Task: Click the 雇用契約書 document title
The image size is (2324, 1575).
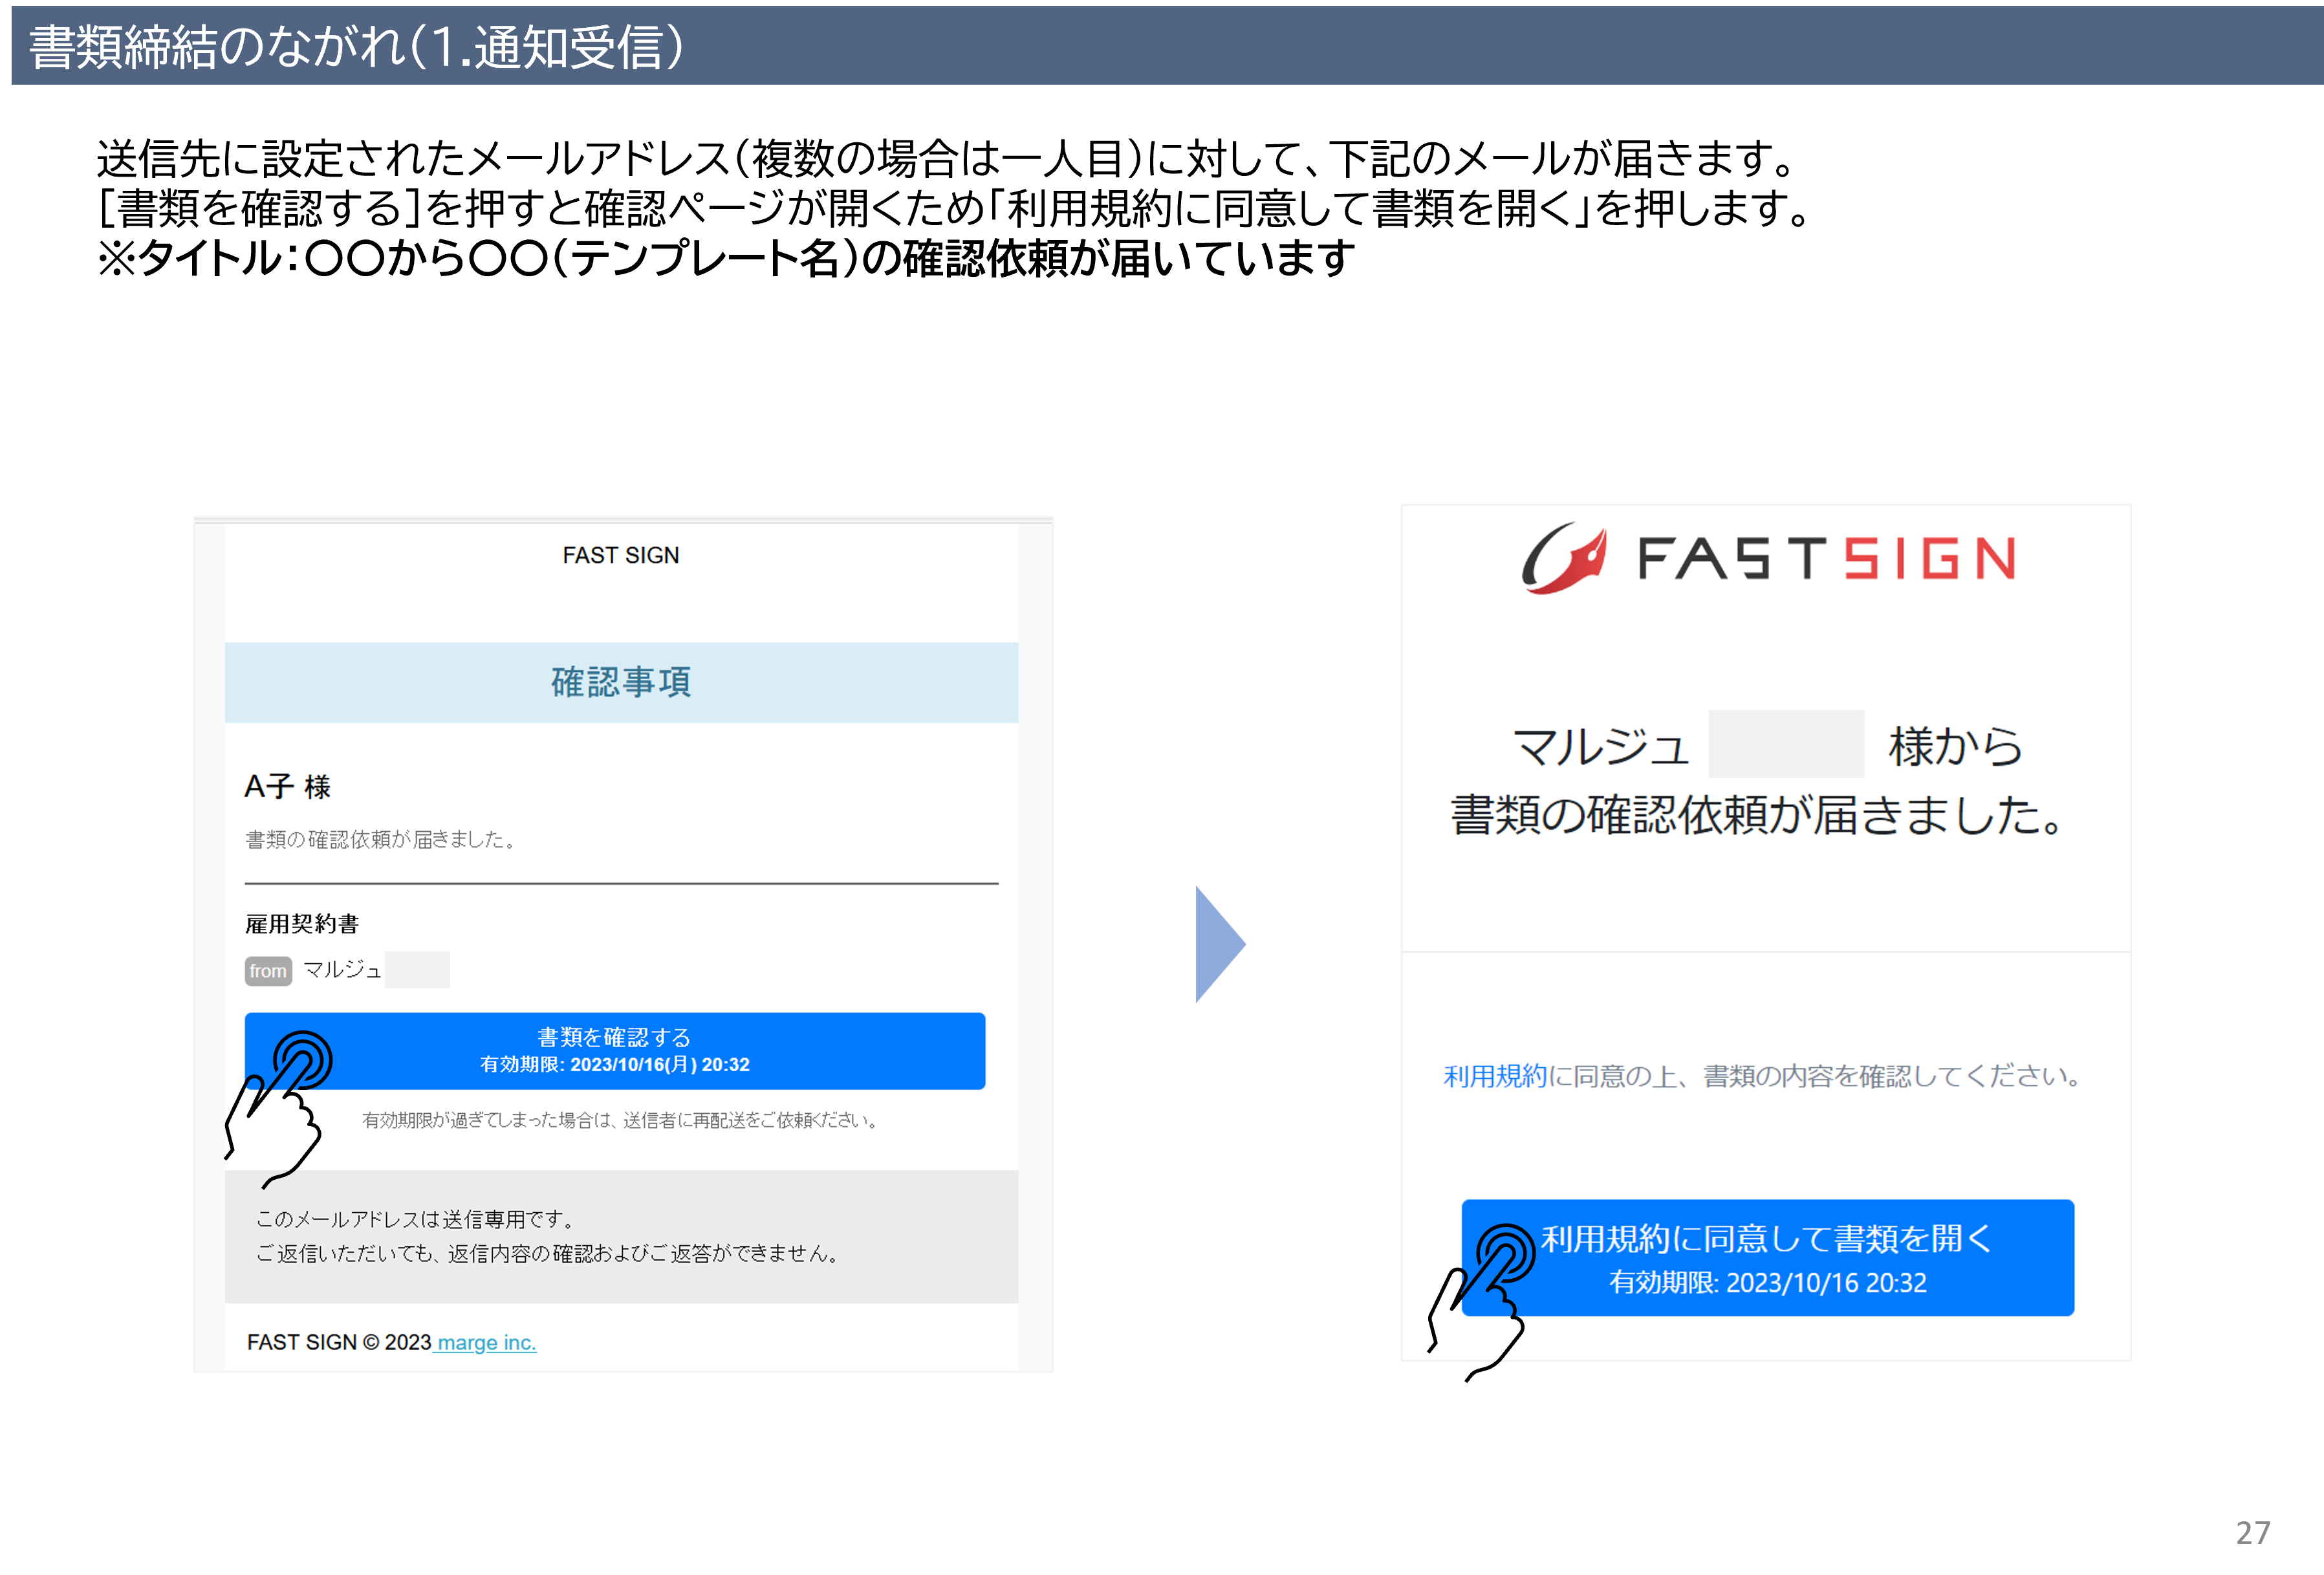Action: 302,923
